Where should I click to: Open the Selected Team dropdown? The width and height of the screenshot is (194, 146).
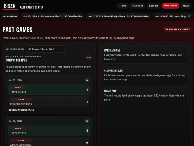tap(46, 49)
